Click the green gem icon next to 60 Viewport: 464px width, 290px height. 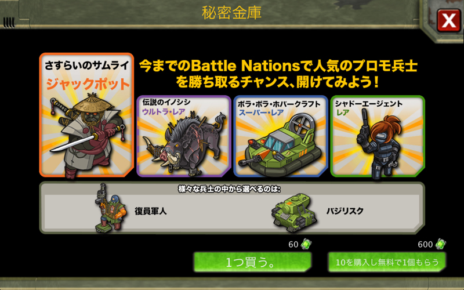pyautogui.click(x=306, y=244)
